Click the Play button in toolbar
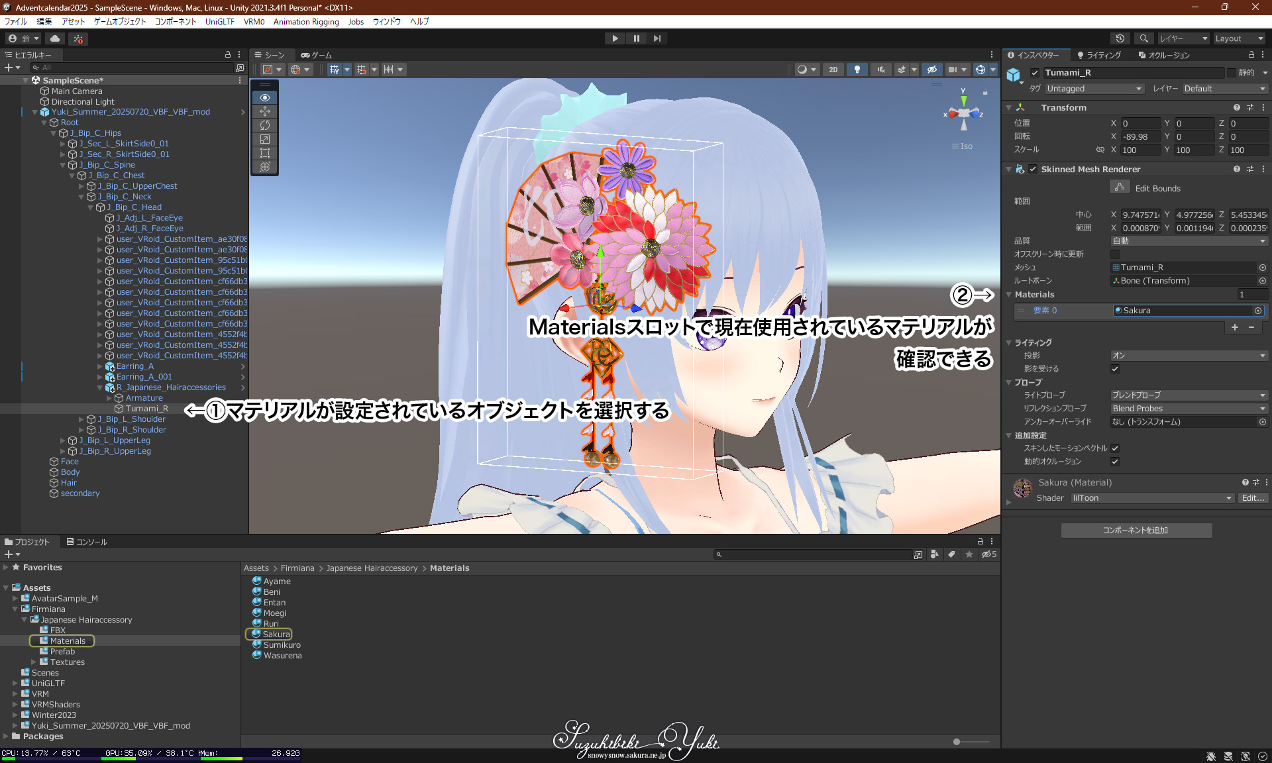Image resolution: width=1272 pixels, height=763 pixels. pos(615,38)
